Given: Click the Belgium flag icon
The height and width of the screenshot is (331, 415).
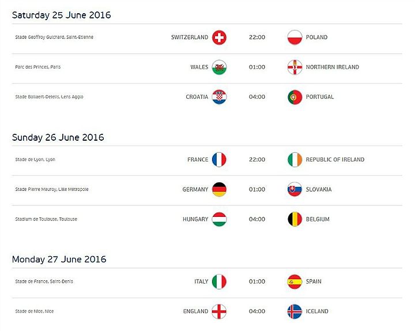Looking at the screenshot, I should 295,219.
